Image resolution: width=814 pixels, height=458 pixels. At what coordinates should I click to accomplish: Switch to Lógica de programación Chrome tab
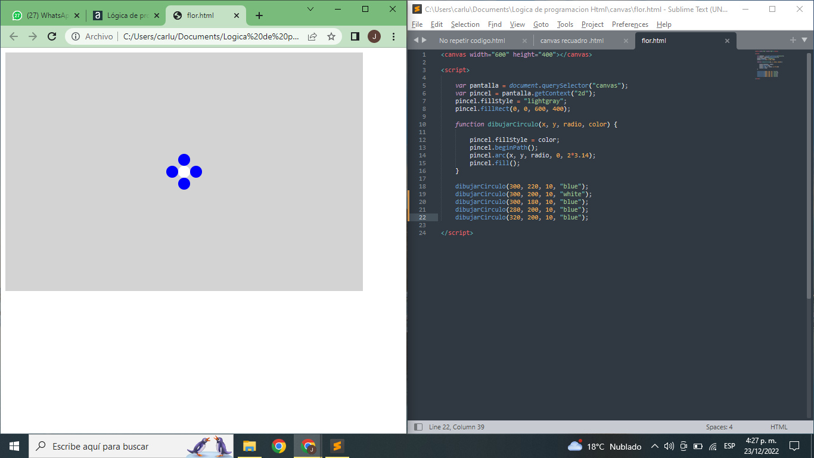[125, 16]
